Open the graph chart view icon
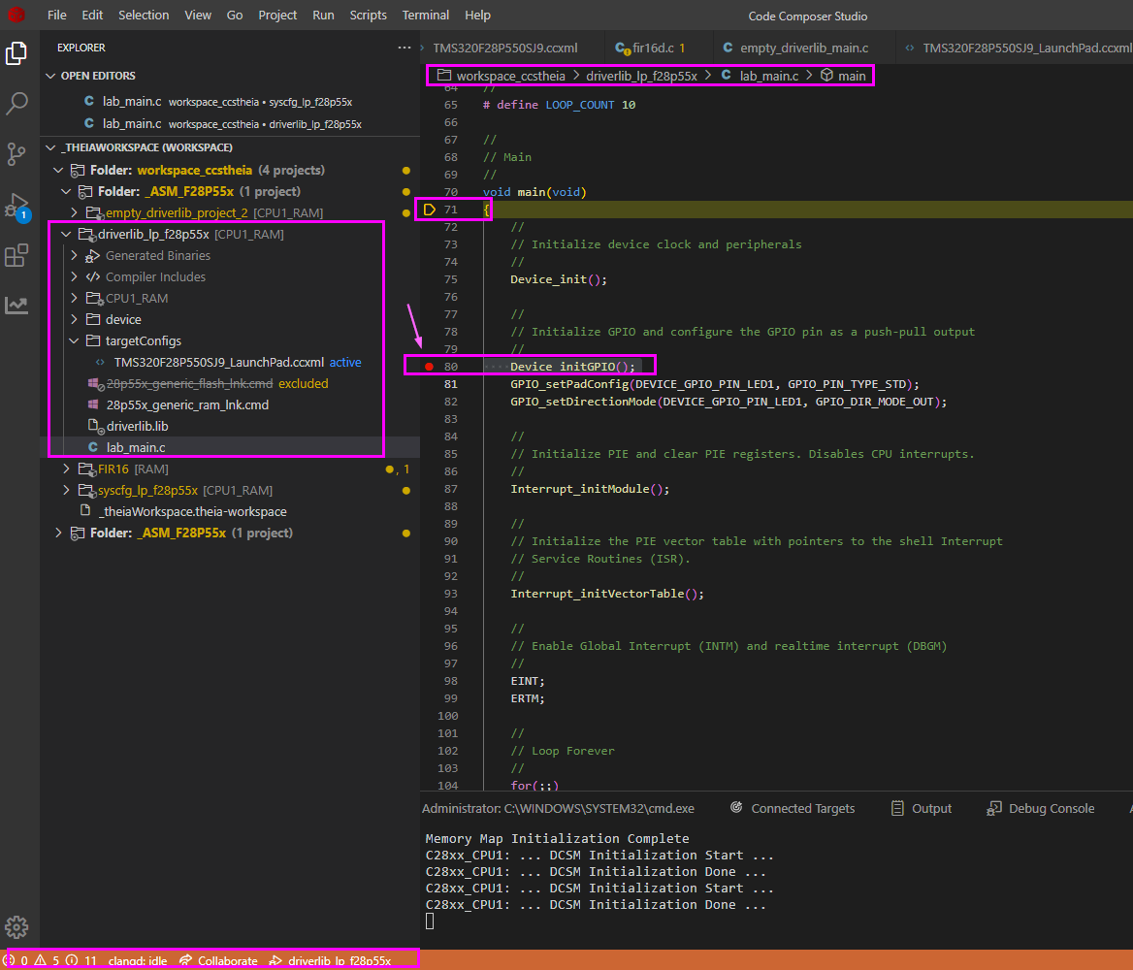 point(16,305)
